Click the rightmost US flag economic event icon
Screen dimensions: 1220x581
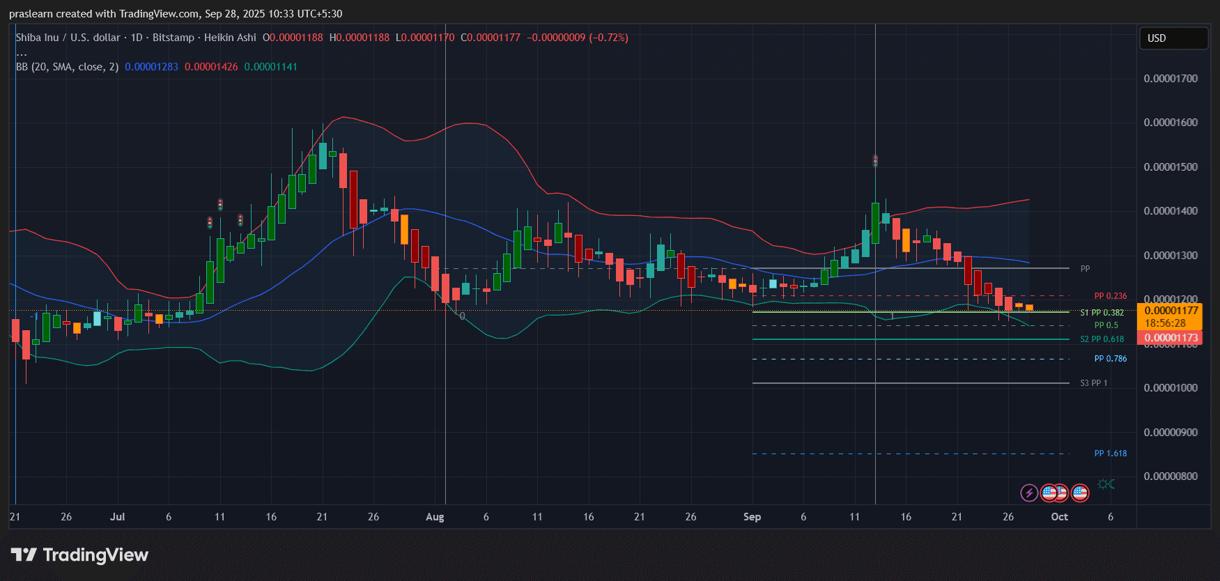pos(1080,493)
